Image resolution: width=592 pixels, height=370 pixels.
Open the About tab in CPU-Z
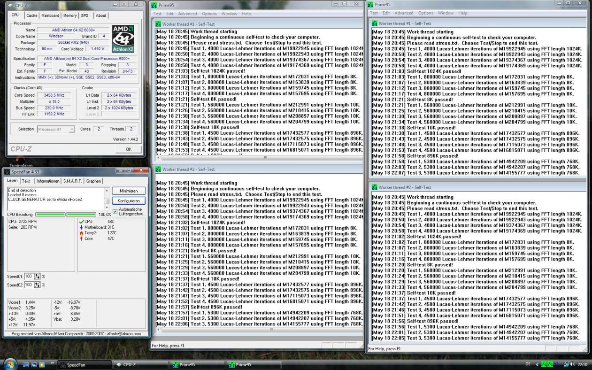(x=101, y=15)
